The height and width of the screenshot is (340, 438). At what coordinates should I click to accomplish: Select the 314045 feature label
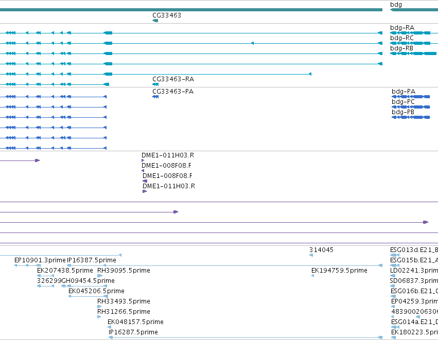tap(321, 250)
